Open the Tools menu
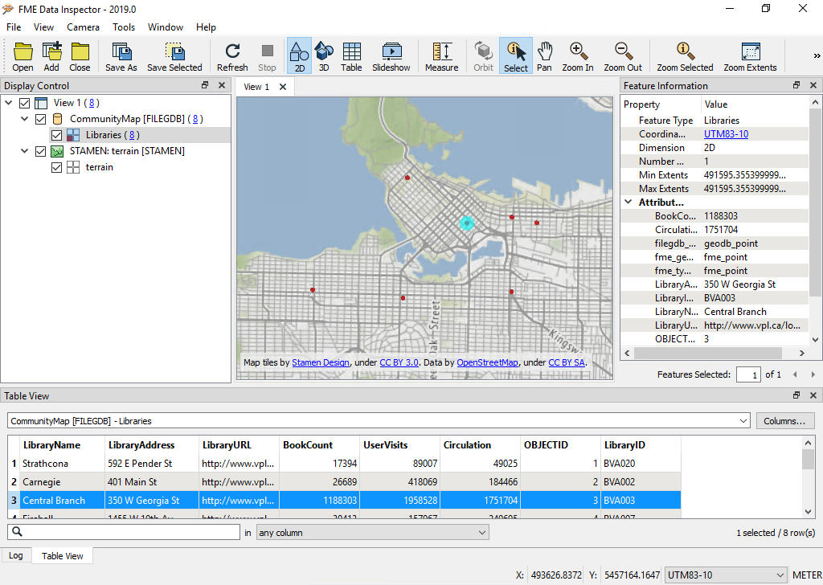The image size is (823, 585). tap(124, 27)
